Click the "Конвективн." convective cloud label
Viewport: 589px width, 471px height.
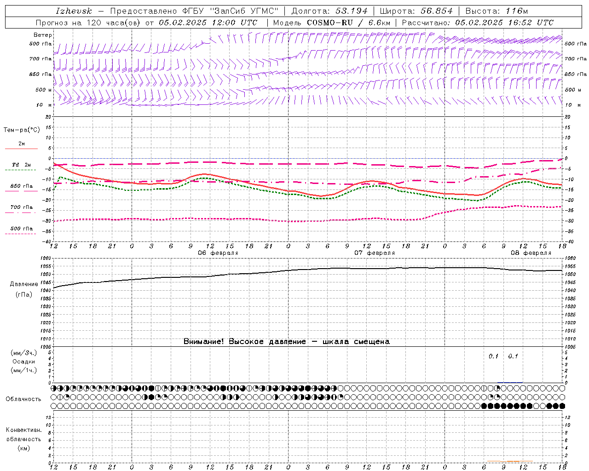[x=23, y=430]
